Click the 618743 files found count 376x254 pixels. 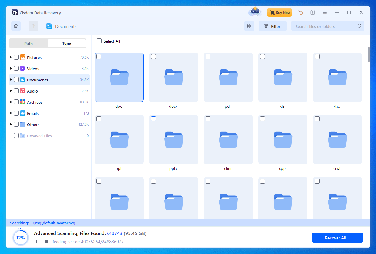115,233
